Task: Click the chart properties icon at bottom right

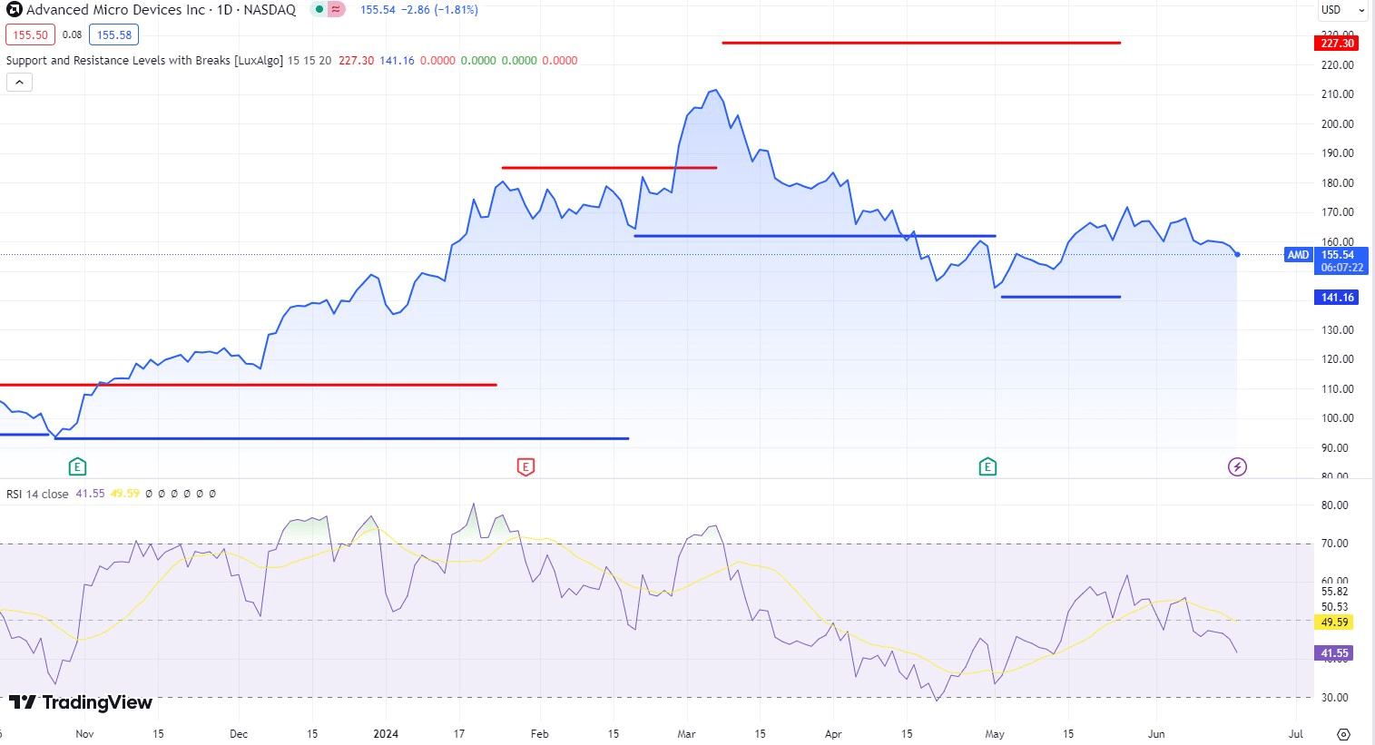Action: (x=1343, y=732)
